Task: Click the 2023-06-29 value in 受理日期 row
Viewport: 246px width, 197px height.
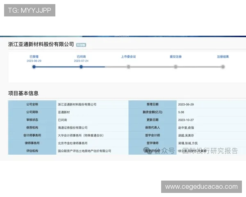Action: tap(186, 105)
